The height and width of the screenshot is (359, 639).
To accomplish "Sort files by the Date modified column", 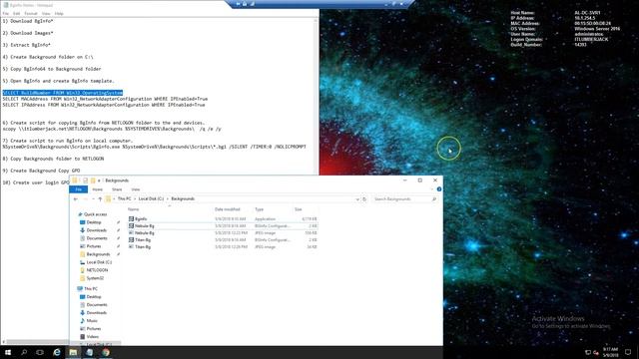I will pos(228,209).
